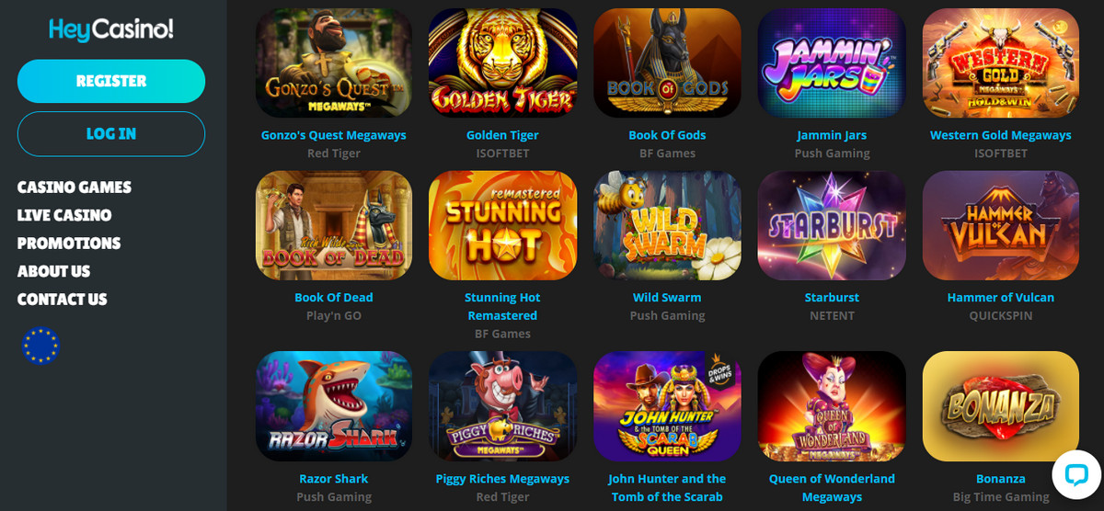Open Gonzo's Quest Megaways game thumbnail
Screen dimensions: 1104x511
coord(333,62)
